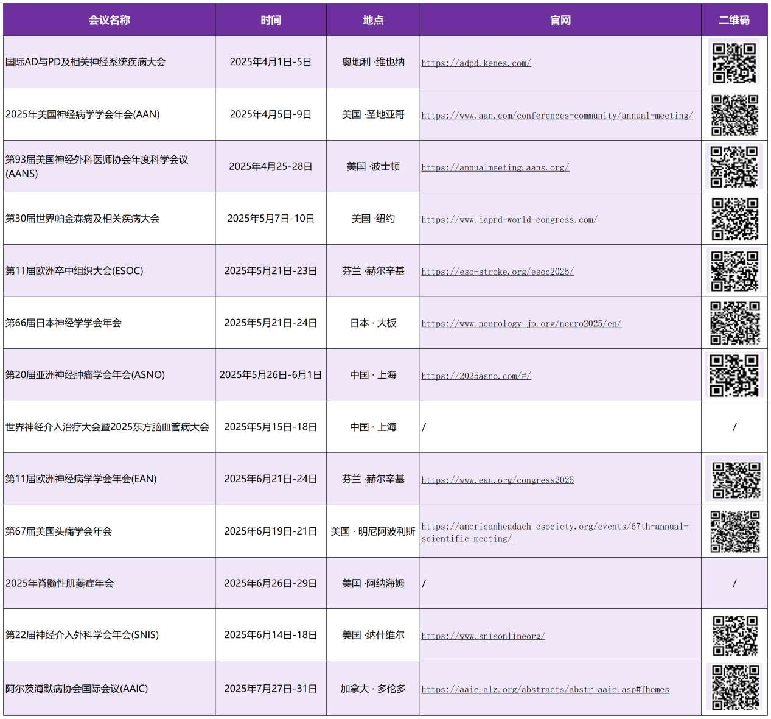Viewport: 771px width, 719px height.
Task: Open annualmeeting.aans.org link
Action: tap(495, 167)
